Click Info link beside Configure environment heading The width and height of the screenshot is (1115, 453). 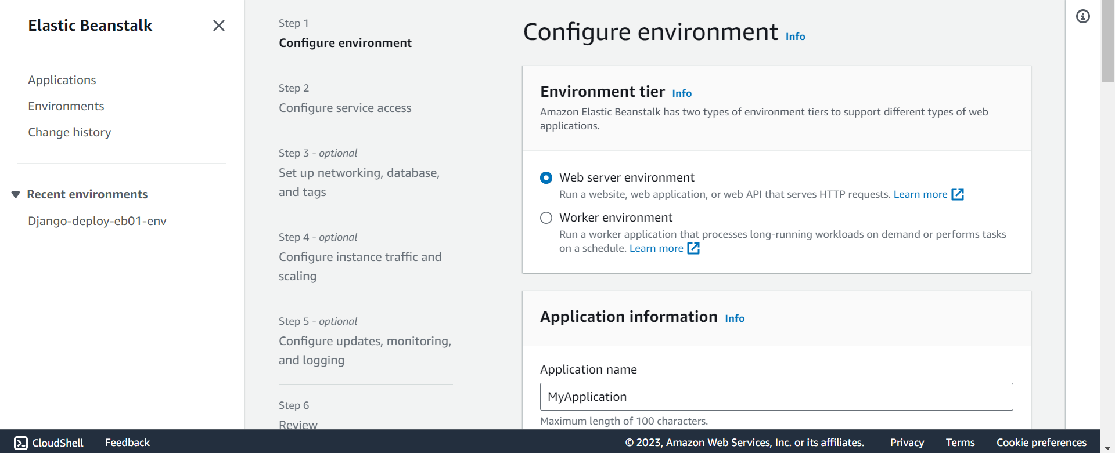pos(796,37)
